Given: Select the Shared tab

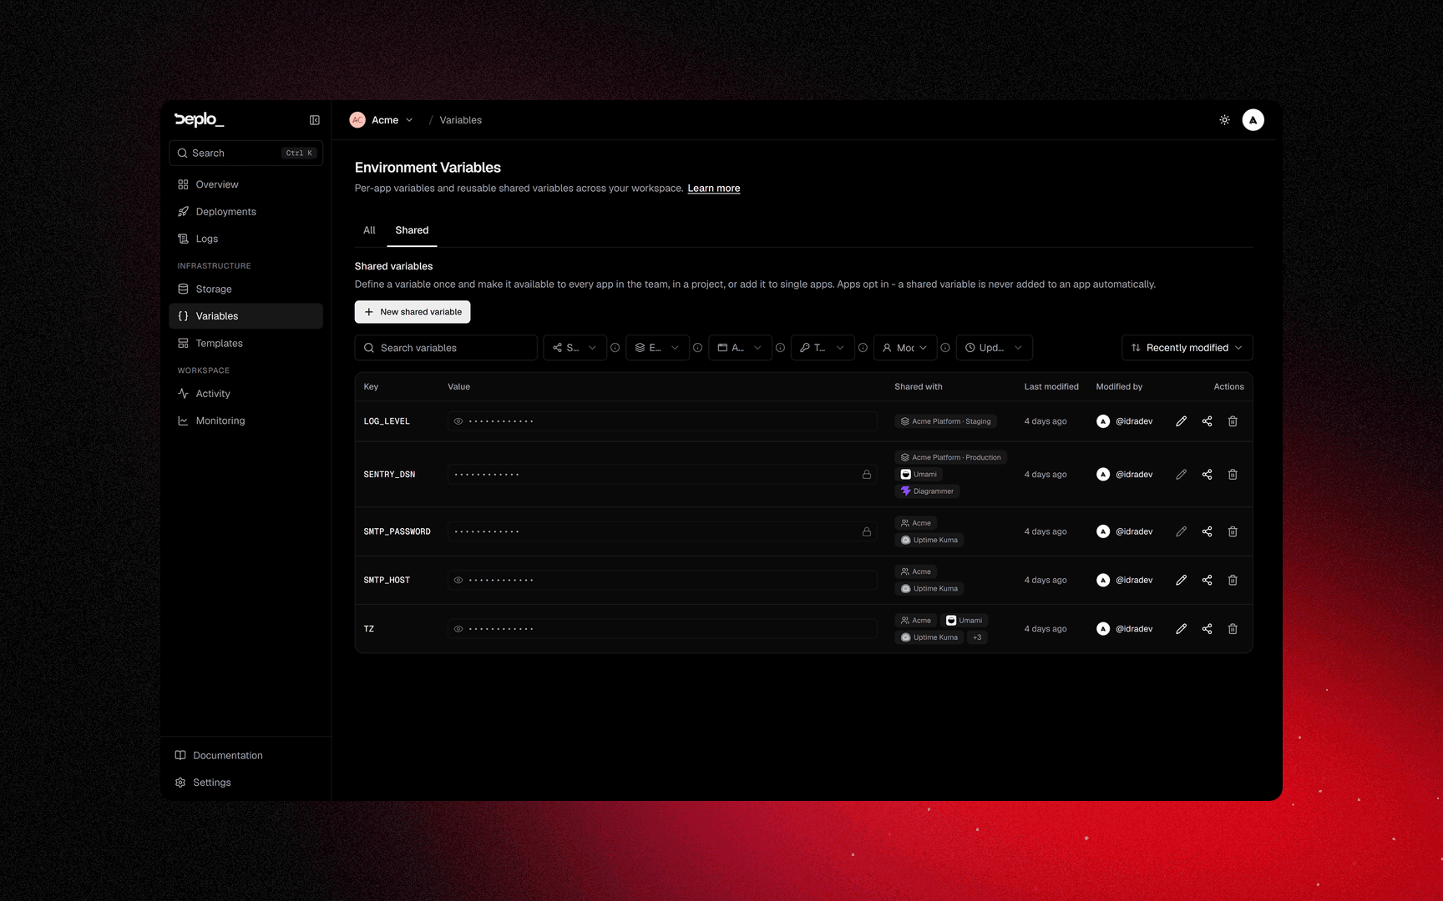Looking at the screenshot, I should pos(412,230).
